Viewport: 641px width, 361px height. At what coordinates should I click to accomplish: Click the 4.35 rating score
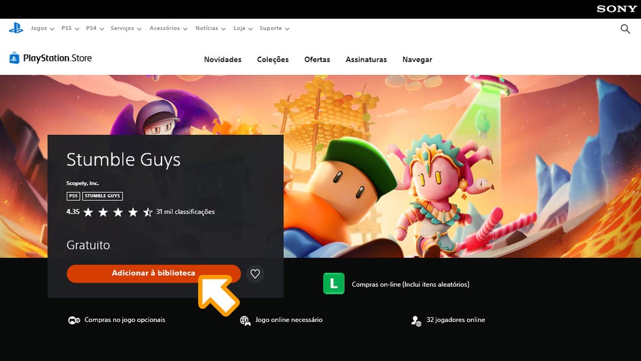click(73, 212)
